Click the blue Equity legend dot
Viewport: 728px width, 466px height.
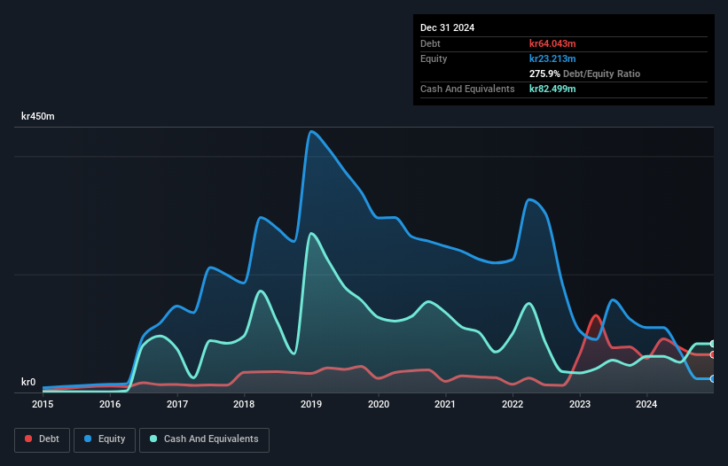point(88,439)
